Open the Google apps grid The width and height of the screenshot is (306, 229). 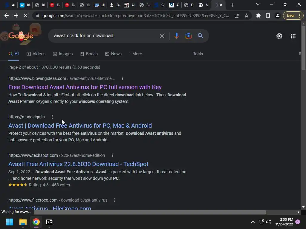coord(293,36)
